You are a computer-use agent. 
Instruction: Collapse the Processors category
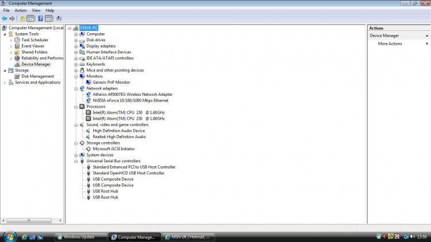pyautogui.click(x=76, y=107)
